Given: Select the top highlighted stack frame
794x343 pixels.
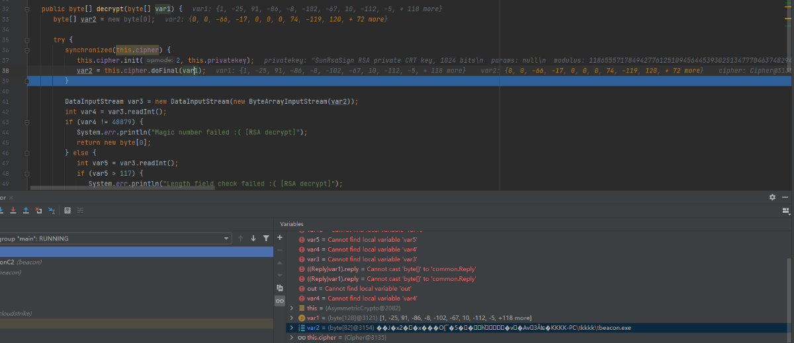Looking at the screenshot, I should tap(136, 252).
